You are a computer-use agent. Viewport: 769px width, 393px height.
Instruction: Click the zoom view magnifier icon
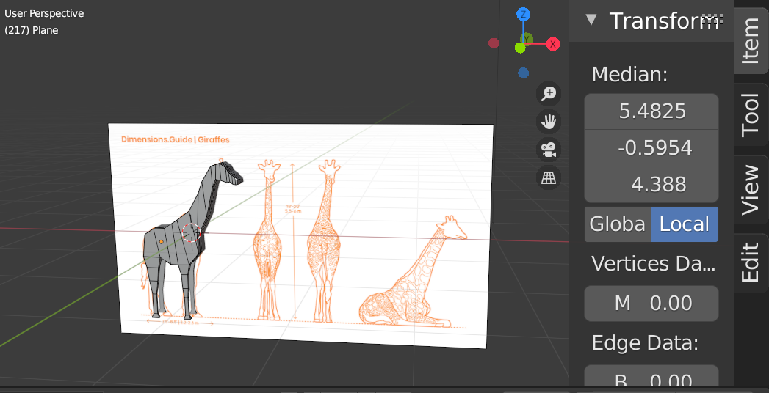pyautogui.click(x=548, y=93)
